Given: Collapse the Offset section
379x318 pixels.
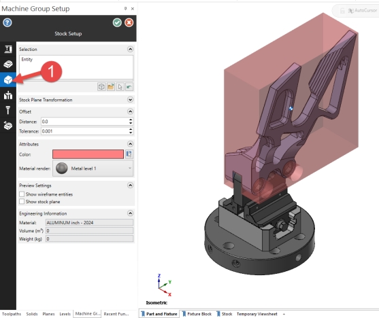Looking at the screenshot, I should pyautogui.click(x=130, y=111).
